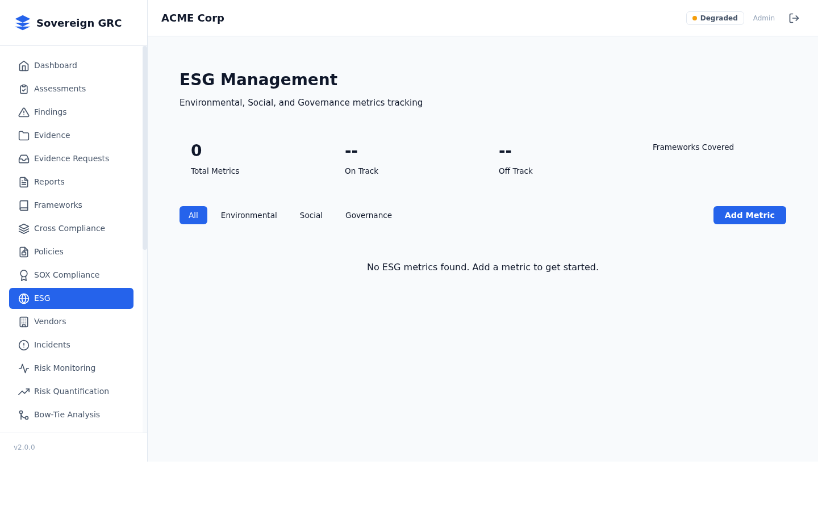Select the Assessments clipboard icon
This screenshot has width=818, height=511.
(x=24, y=89)
